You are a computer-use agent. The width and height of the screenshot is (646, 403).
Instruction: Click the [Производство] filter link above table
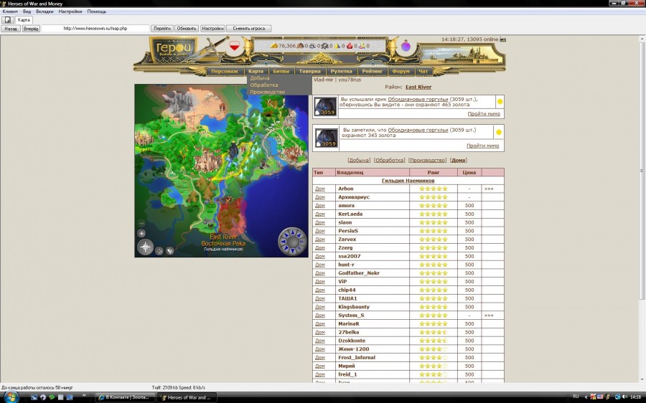point(427,160)
